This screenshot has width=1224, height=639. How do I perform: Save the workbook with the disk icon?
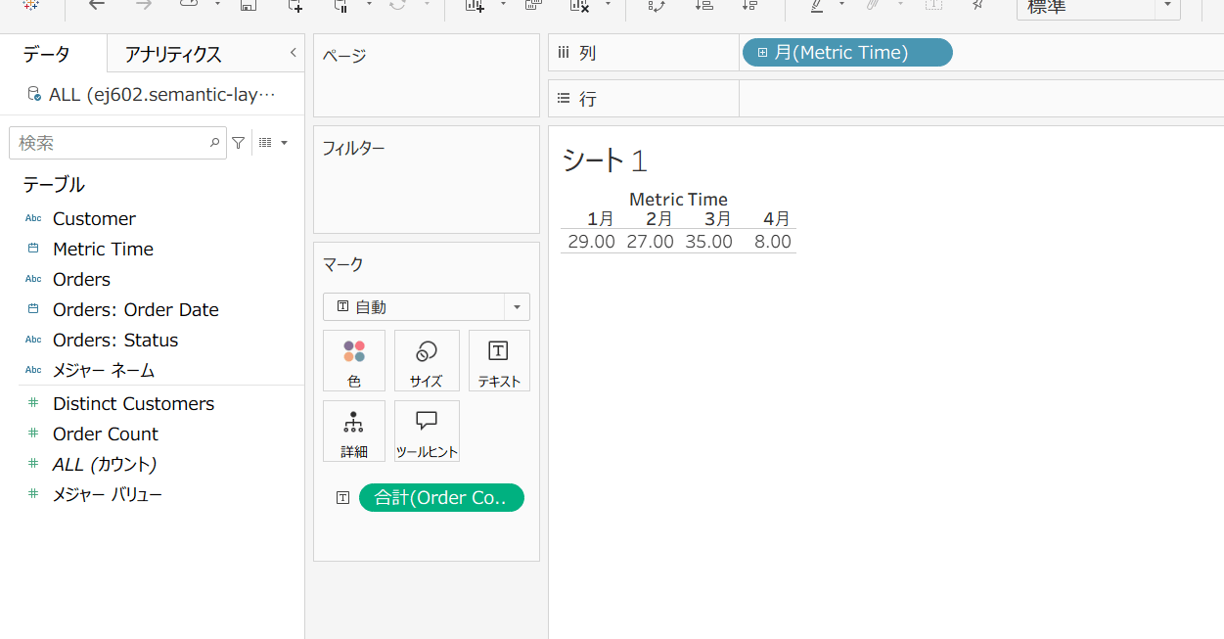(x=249, y=5)
